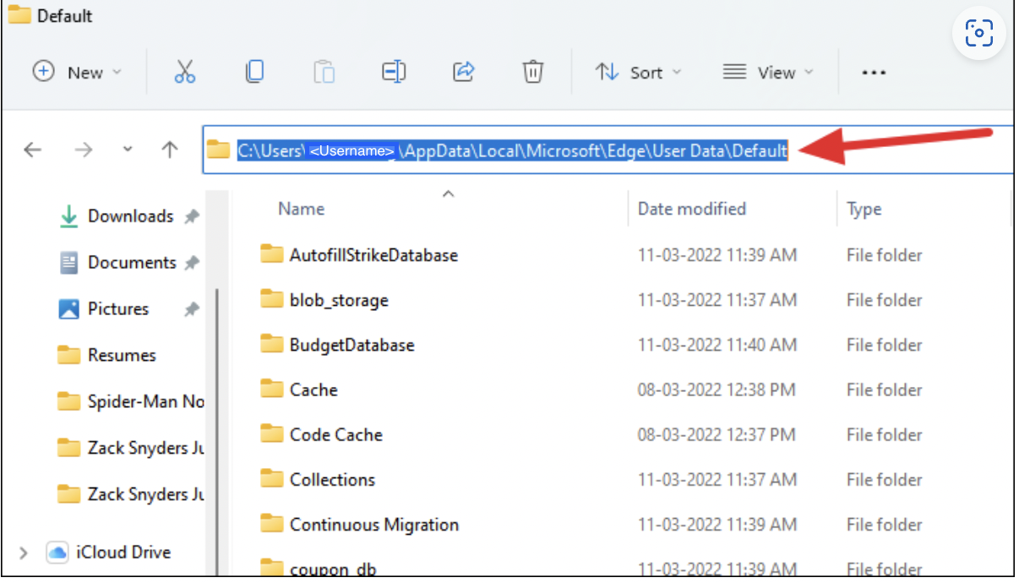Image resolution: width=1019 pixels, height=583 pixels.
Task: Go up one folder level using the up arrow
Action: click(x=169, y=150)
